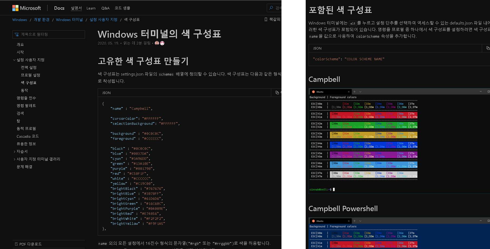Open the 유용한 정보 page
Viewport: 490px width, 249px height.
coord(26,144)
